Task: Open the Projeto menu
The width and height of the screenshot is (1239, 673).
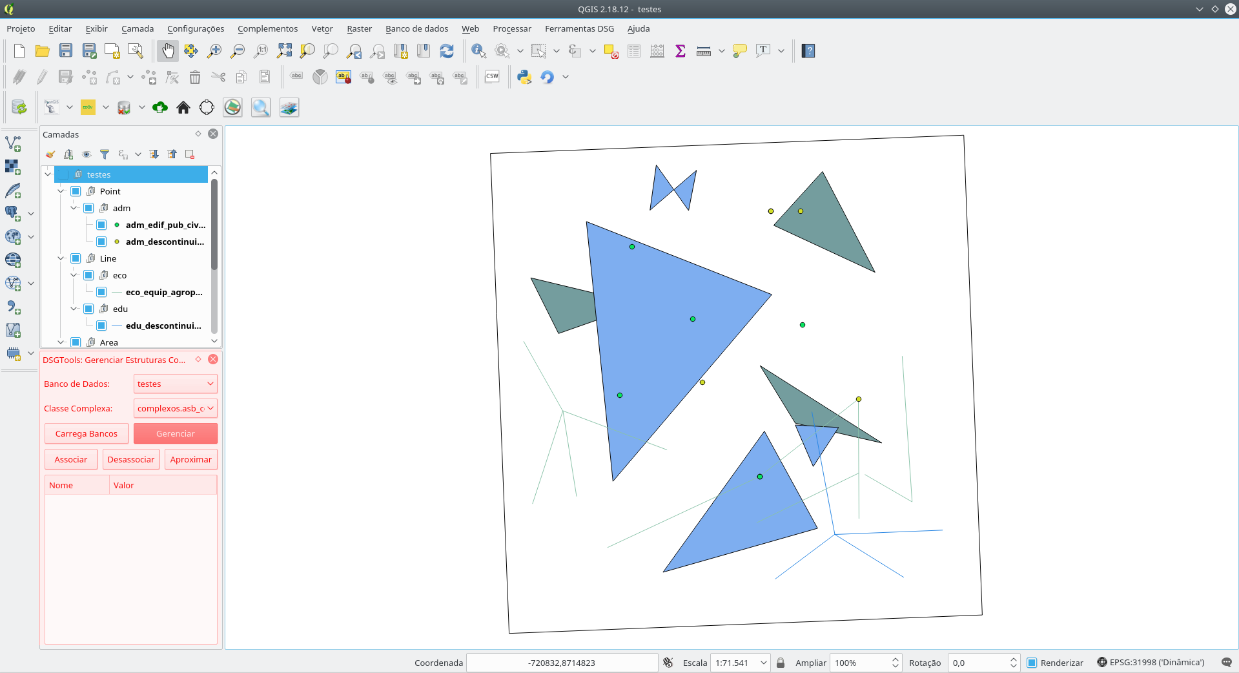Action: [21, 28]
